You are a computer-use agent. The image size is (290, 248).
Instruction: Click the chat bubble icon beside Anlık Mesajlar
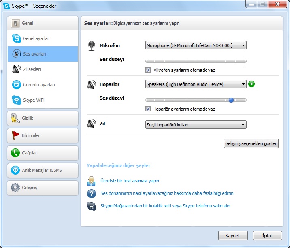(x=15, y=170)
